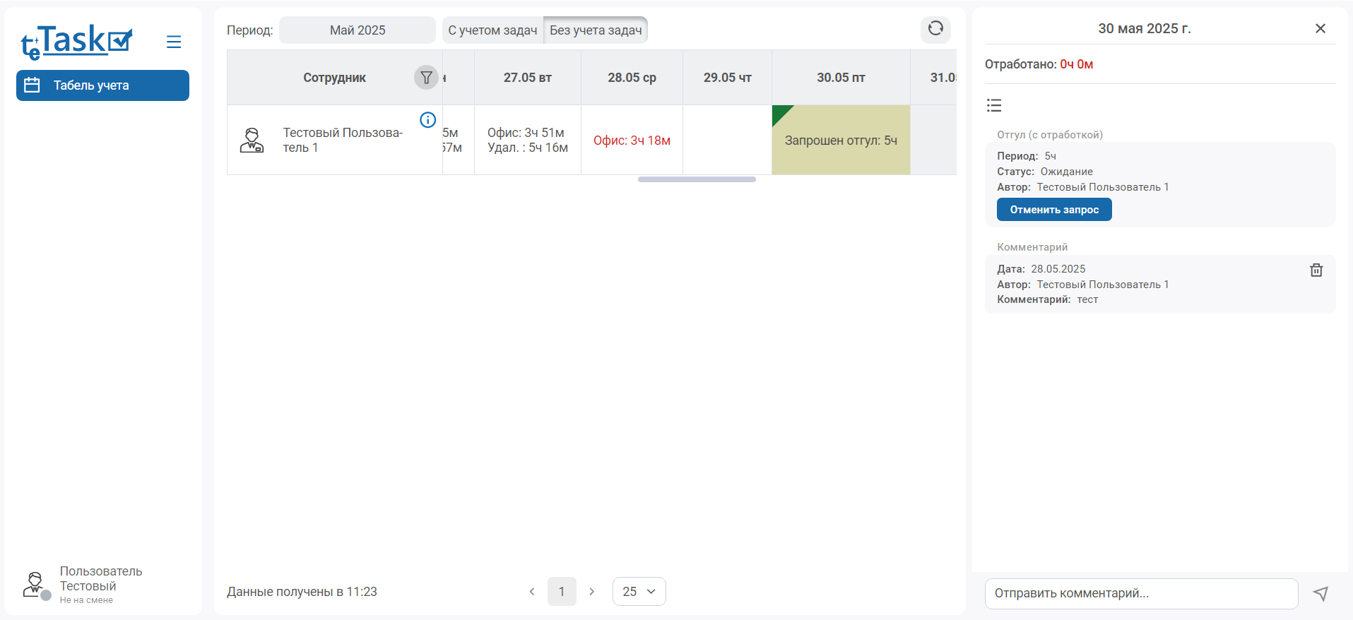Viewport: 1353px width, 620px height.
Task: Open info icon for Тестовый Пользователь 1
Action: pos(427,120)
